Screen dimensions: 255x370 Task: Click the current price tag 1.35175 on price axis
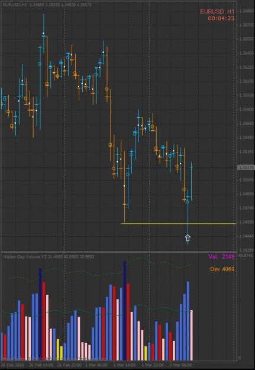(246, 168)
